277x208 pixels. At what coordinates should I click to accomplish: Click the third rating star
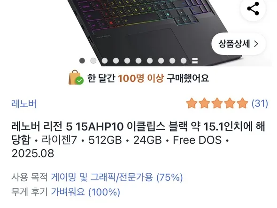(x=217, y=103)
